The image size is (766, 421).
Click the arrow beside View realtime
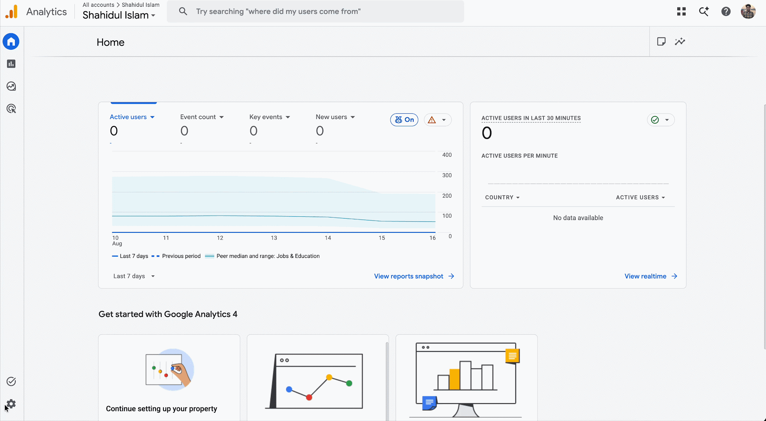click(674, 276)
